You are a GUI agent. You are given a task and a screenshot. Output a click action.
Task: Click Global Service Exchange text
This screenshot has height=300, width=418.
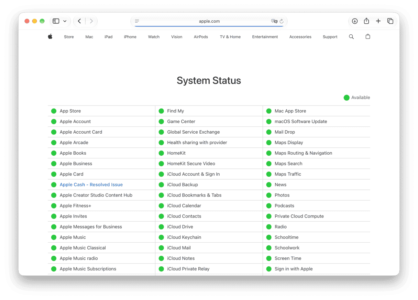[x=194, y=132]
